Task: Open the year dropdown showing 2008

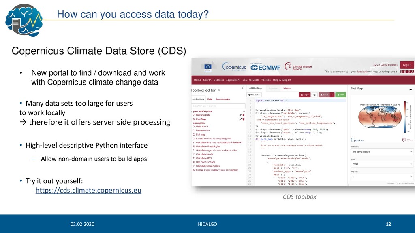Action: click(x=382, y=164)
